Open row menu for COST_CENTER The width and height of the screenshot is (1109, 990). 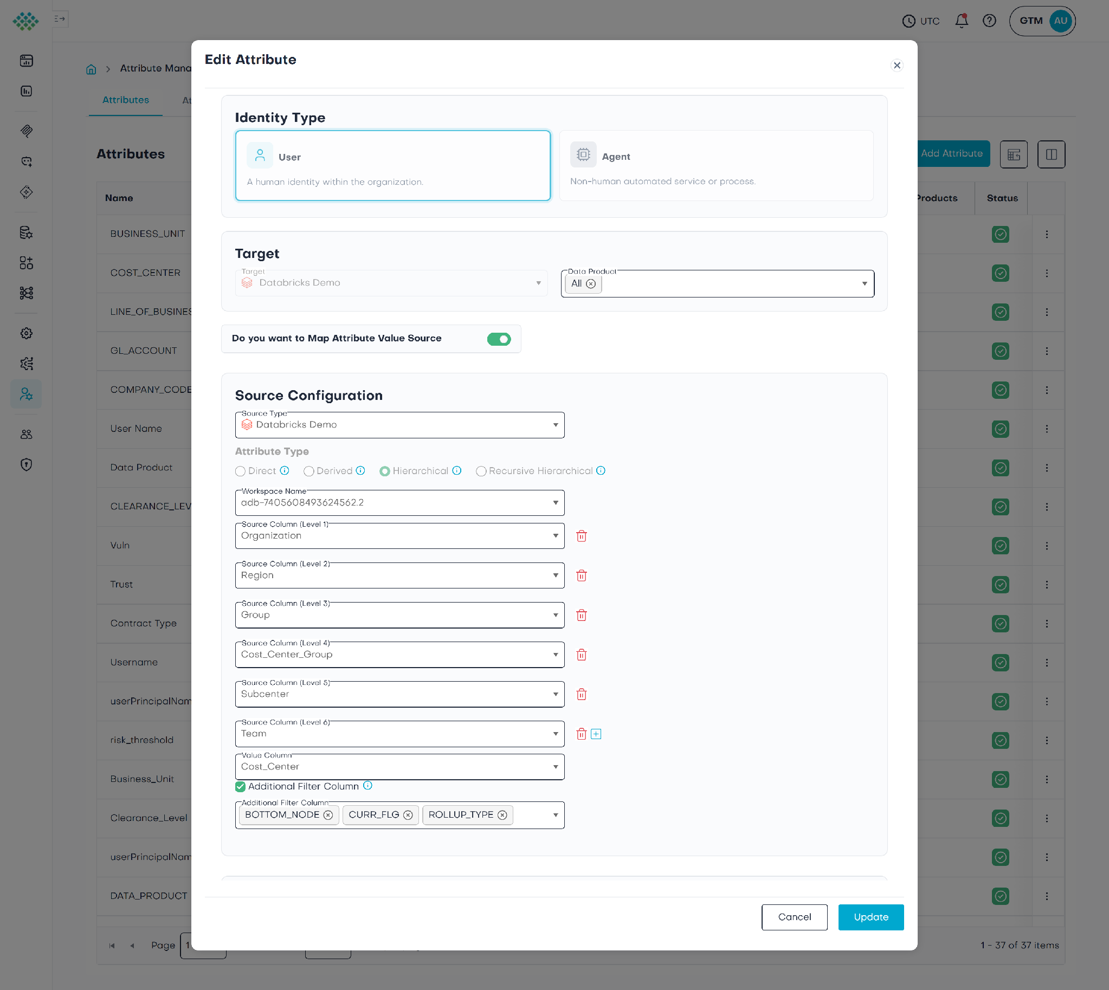(x=1047, y=273)
